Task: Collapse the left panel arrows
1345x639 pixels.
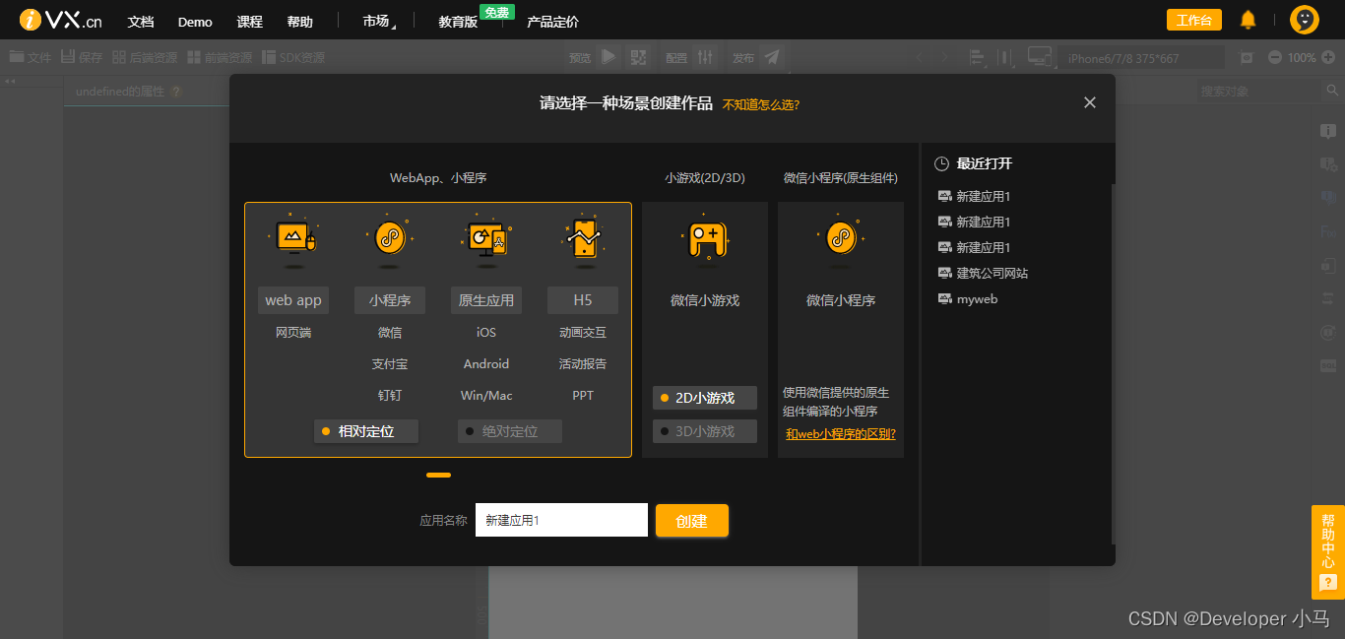Action: tap(11, 81)
